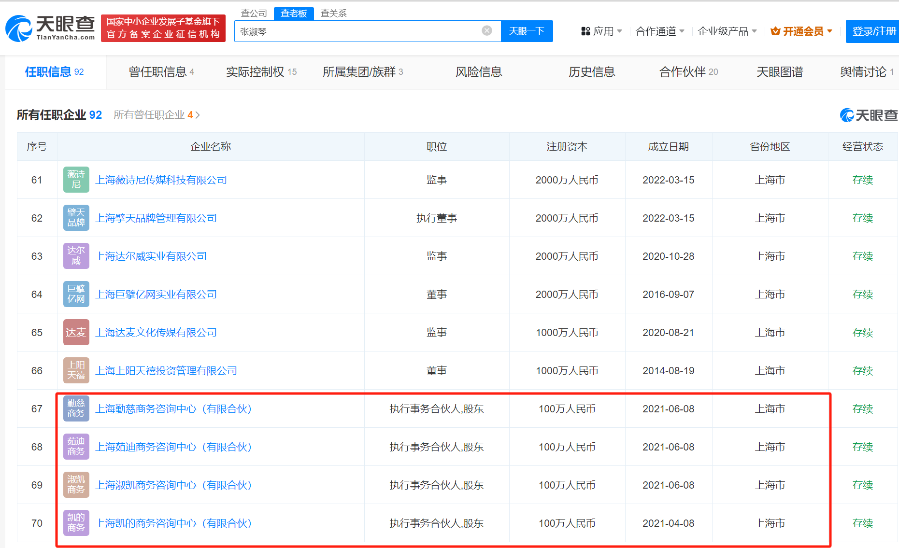Open the 曾任职信息 tab

161,72
